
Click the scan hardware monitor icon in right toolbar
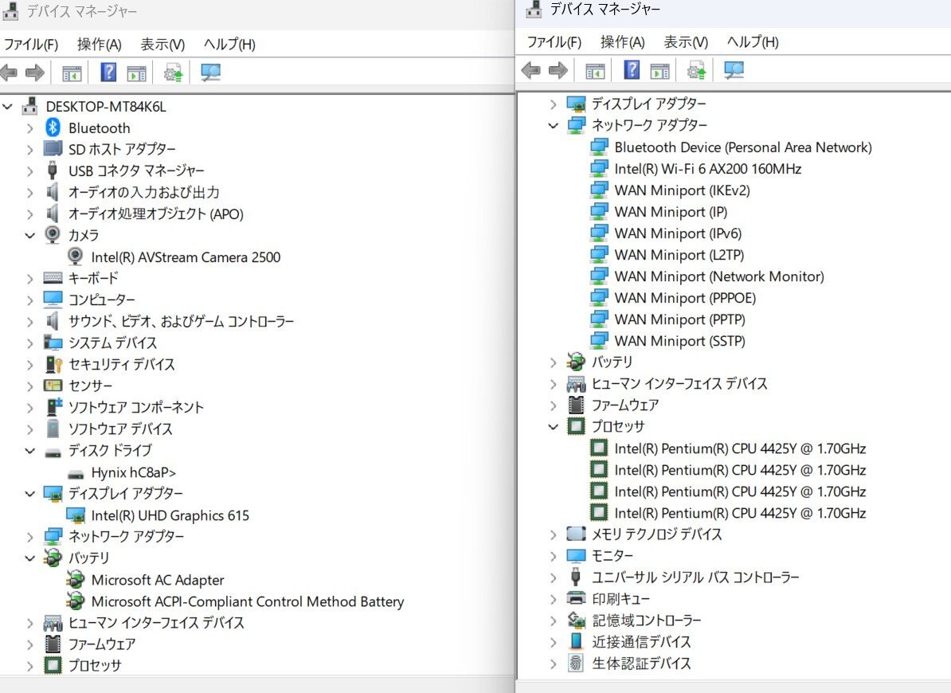(x=734, y=71)
